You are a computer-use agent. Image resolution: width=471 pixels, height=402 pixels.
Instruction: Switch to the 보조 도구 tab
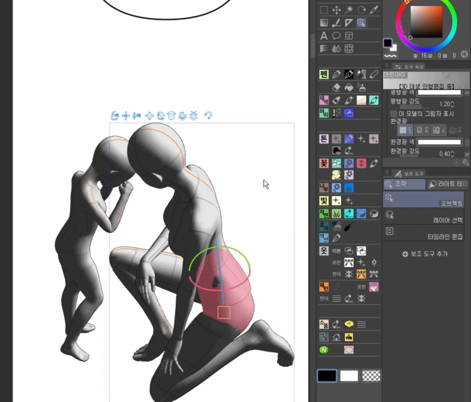click(409, 174)
